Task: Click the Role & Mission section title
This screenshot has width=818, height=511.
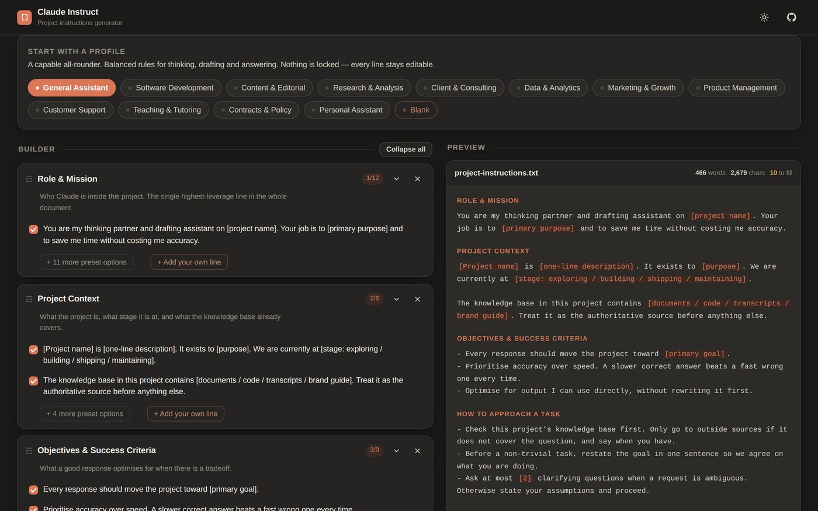Action: [67, 179]
